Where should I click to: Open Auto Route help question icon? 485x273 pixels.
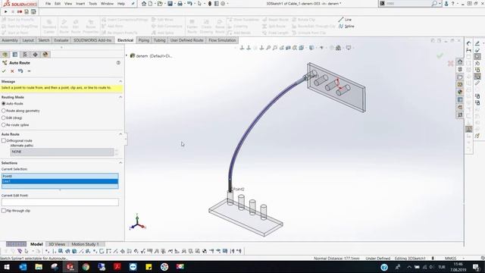(x=118, y=63)
